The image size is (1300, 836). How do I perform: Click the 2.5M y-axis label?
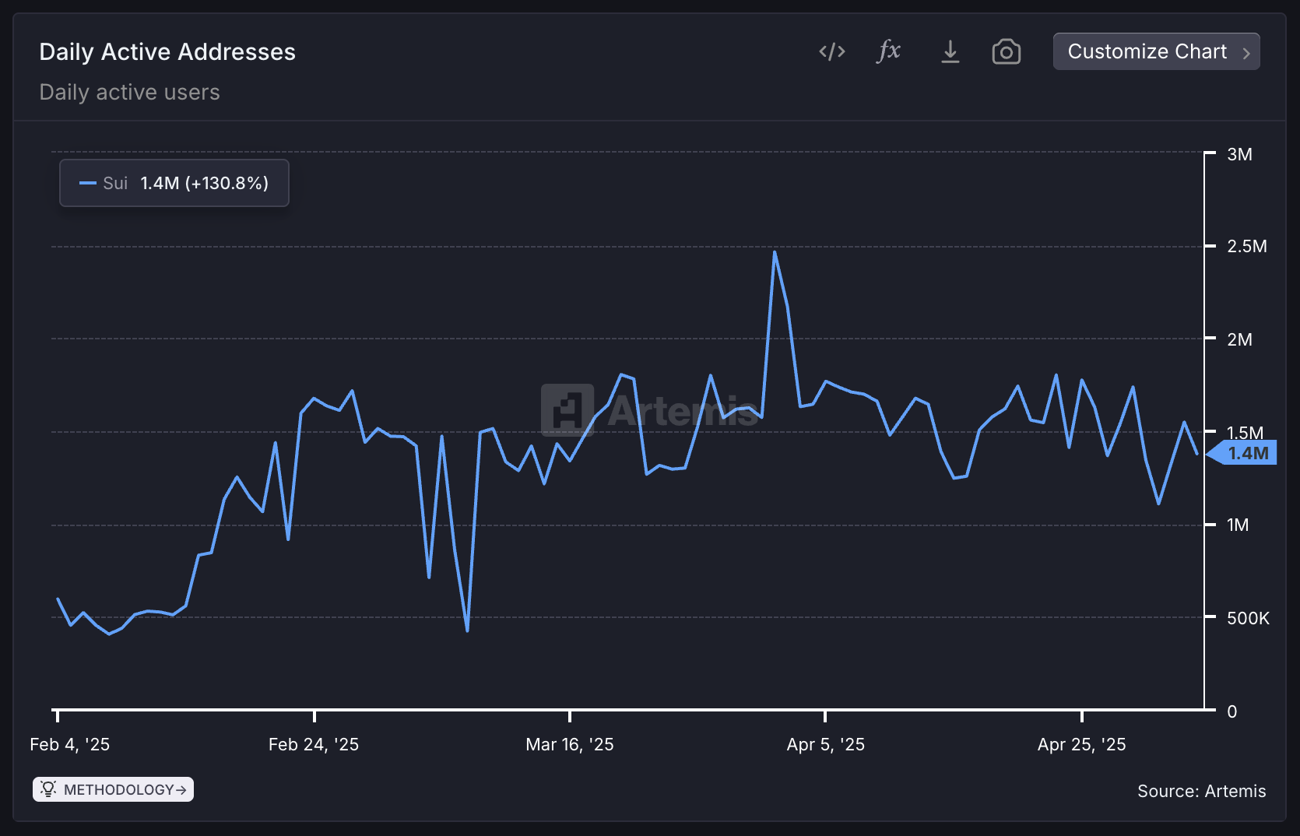1247,246
